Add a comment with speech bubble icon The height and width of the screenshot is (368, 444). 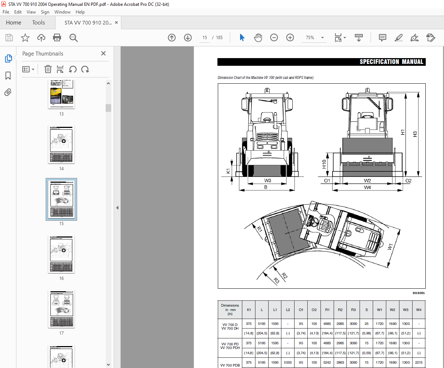(383, 38)
